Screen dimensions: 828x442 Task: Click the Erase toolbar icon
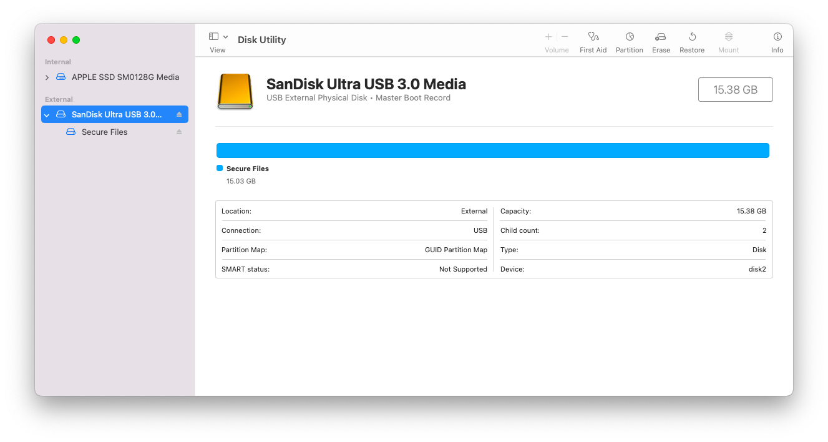click(661, 37)
